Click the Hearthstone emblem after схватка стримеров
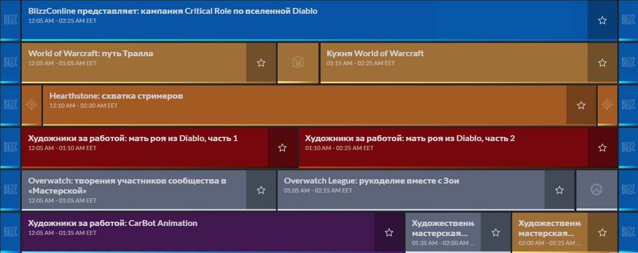 [607, 105]
